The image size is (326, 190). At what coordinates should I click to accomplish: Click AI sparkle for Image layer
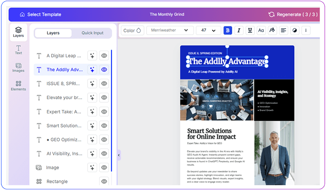pyautogui.click(x=92, y=167)
